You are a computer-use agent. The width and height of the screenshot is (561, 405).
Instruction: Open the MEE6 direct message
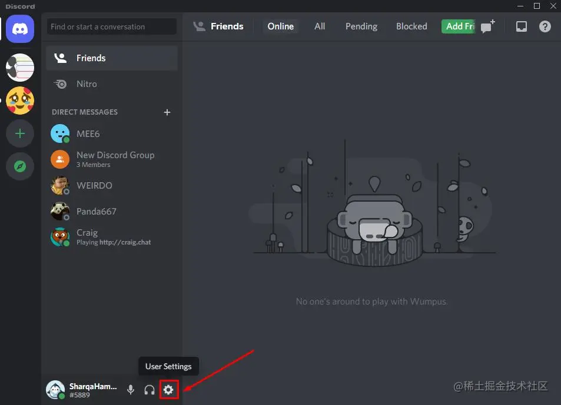pyautogui.click(x=112, y=133)
